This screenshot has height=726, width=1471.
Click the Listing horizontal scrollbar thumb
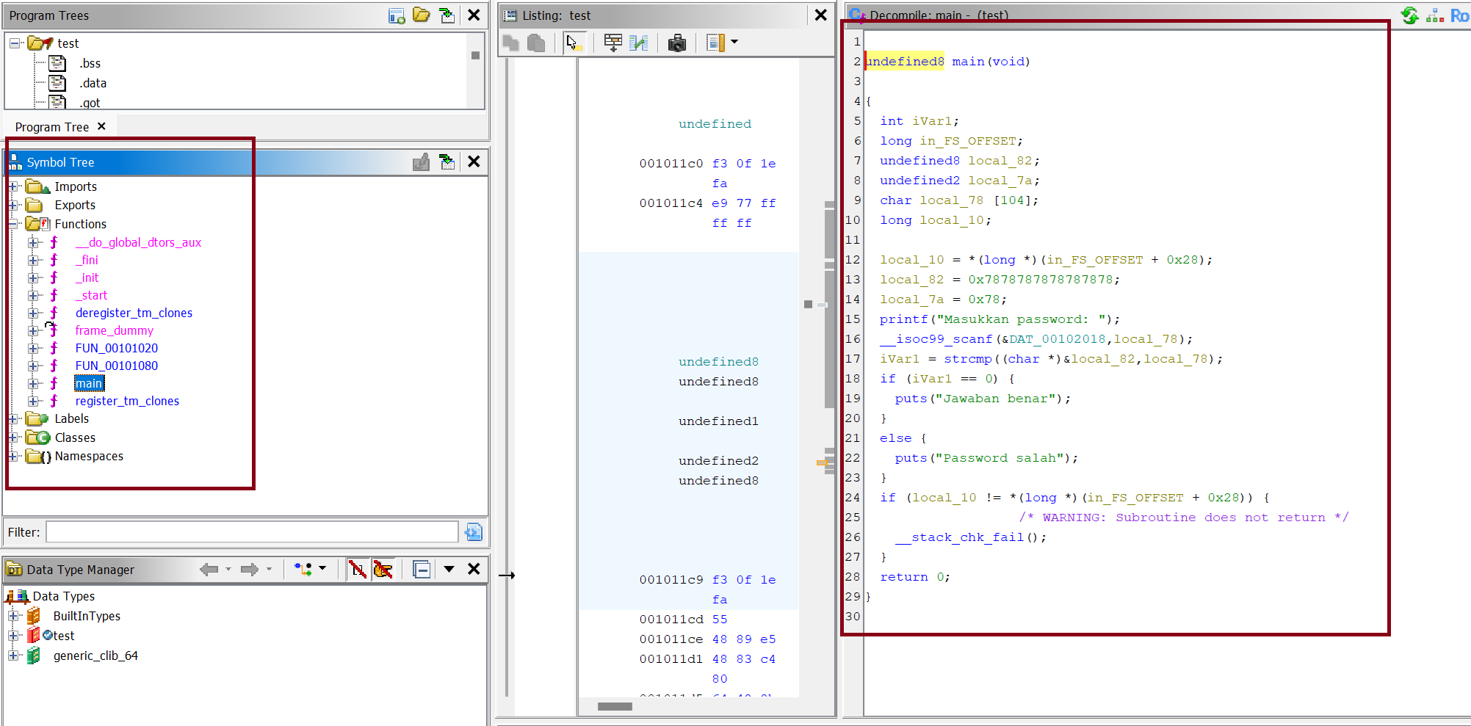pyautogui.click(x=615, y=706)
